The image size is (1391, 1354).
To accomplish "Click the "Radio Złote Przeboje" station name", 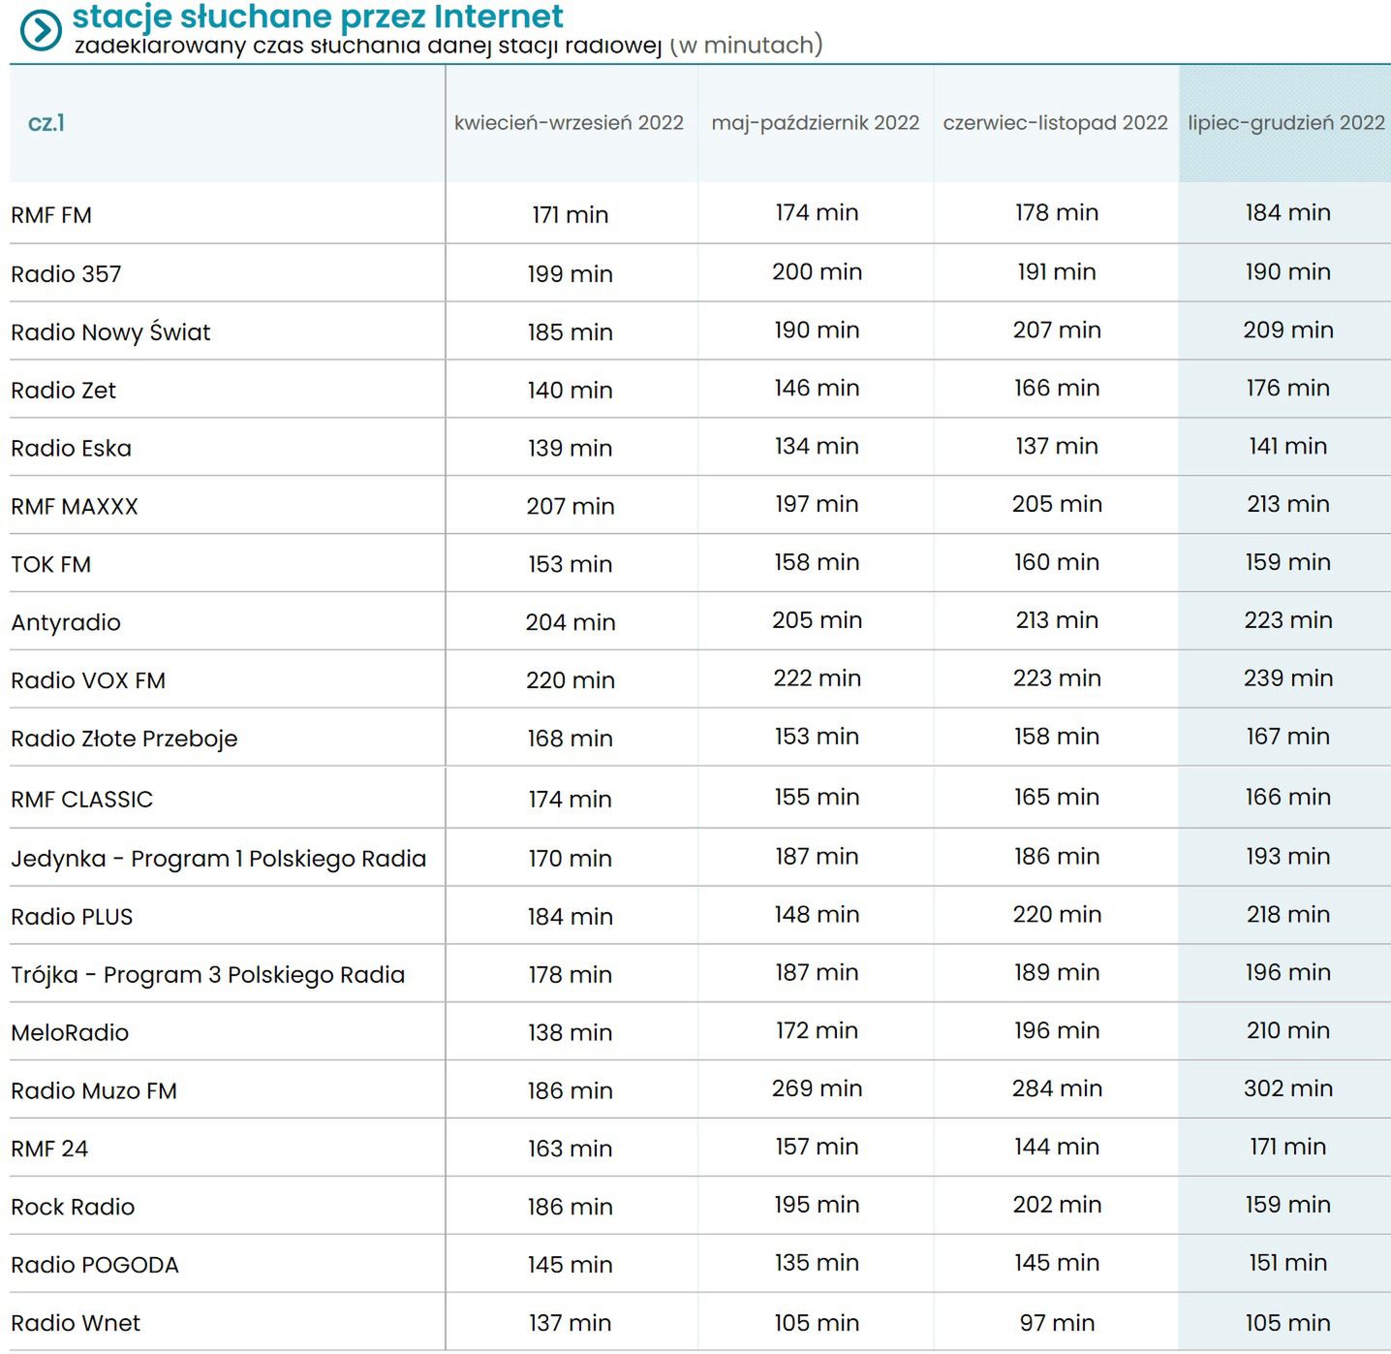I will tap(124, 740).
